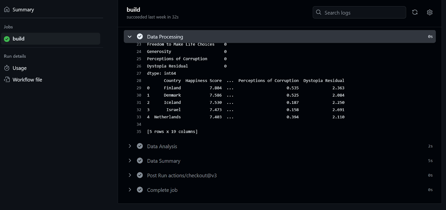This screenshot has width=446, height=210.
Task: Click Complete job step check icon
Action: click(140, 190)
